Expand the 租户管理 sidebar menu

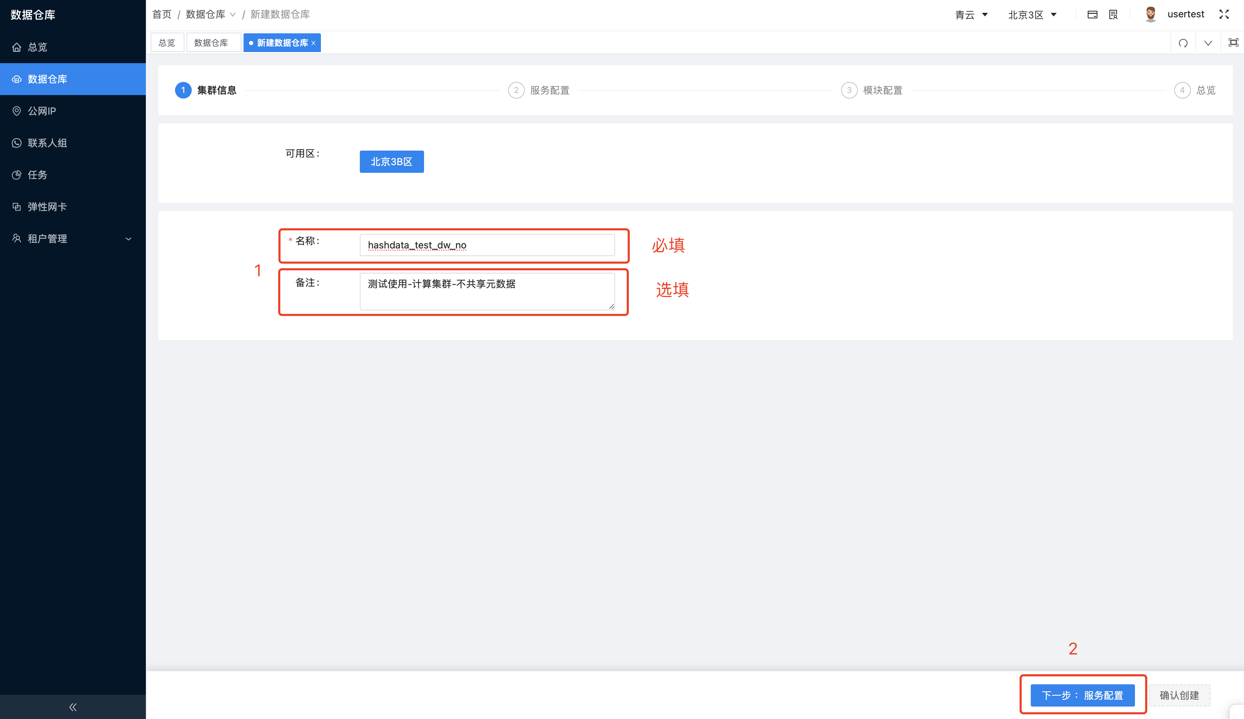[x=72, y=238]
